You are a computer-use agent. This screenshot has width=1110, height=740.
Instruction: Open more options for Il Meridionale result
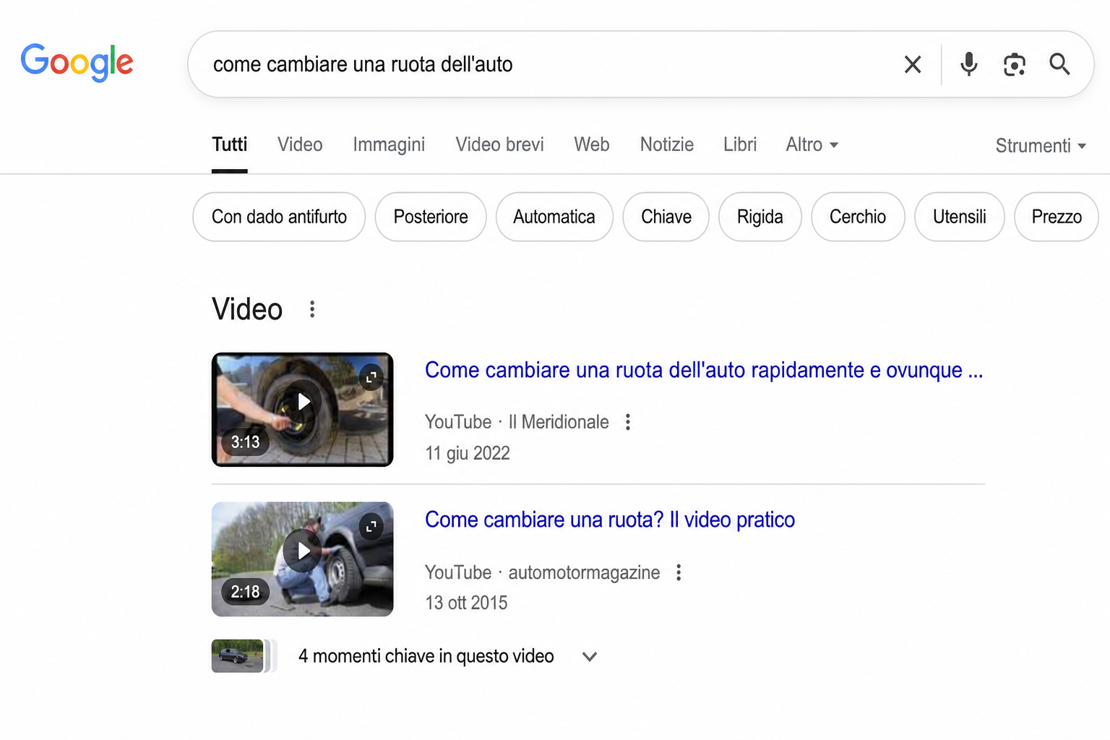click(628, 422)
